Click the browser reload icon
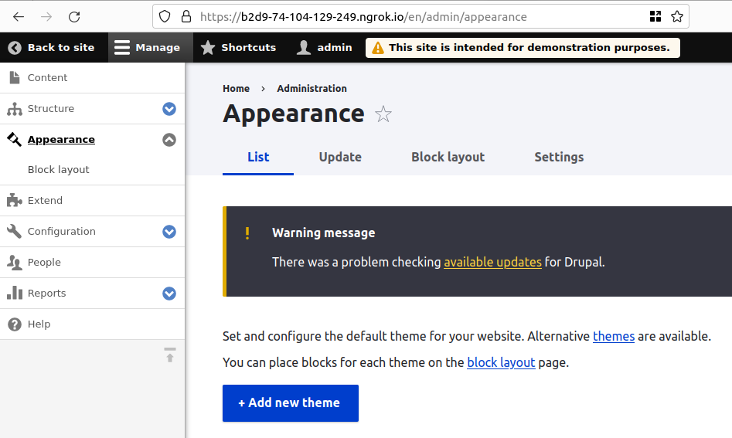The height and width of the screenshot is (438, 732). pos(74,16)
